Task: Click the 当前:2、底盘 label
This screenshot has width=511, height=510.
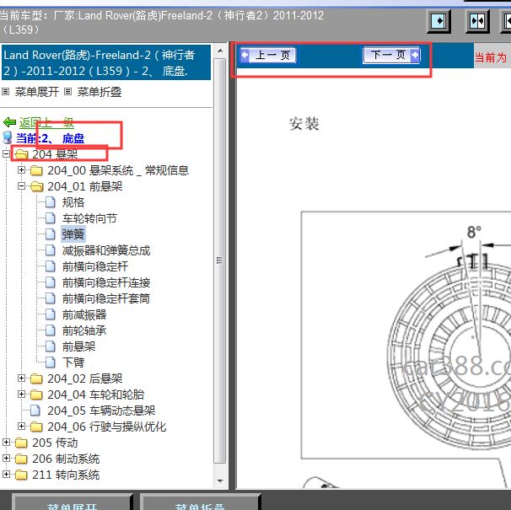Action: pos(51,138)
